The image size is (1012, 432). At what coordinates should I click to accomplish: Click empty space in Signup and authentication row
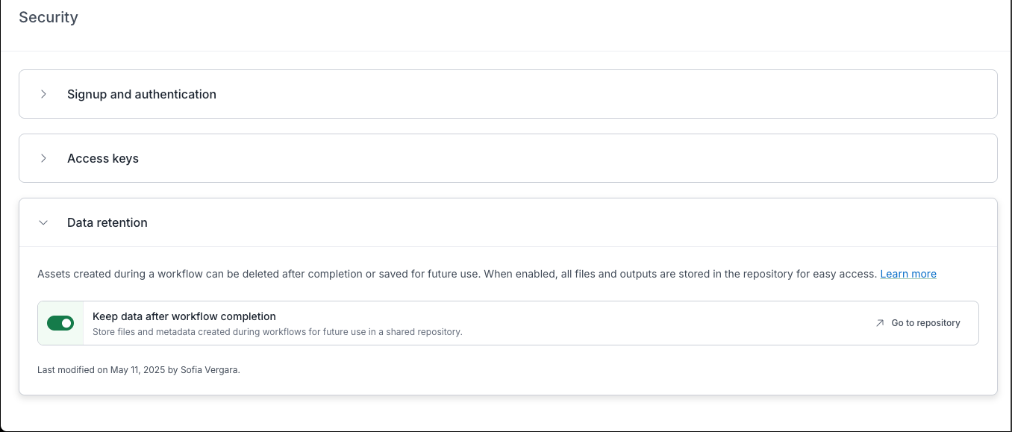(x=597, y=94)
